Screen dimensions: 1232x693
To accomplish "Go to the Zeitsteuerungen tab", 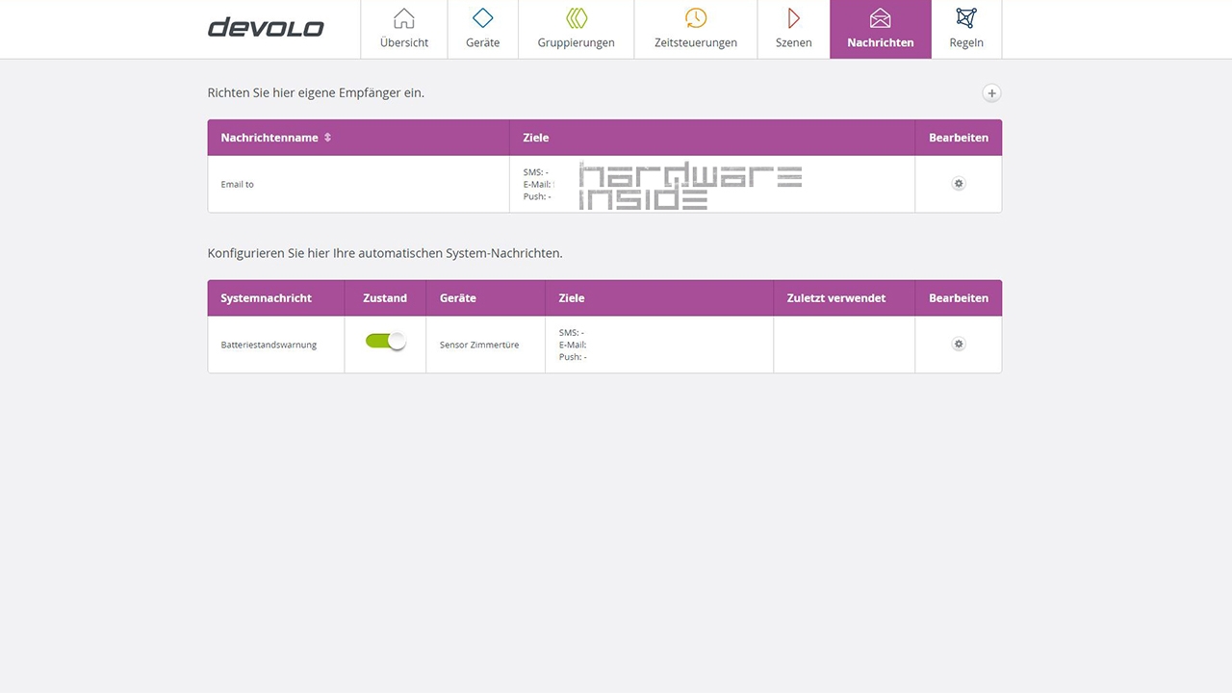I will pyautogui.click(x=696, y=29).
